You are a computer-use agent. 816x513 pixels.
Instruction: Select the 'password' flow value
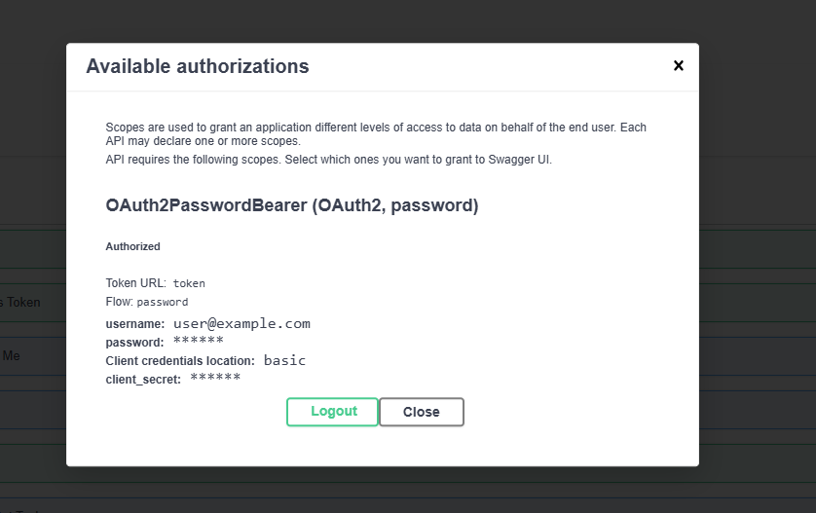pos(163,303)
